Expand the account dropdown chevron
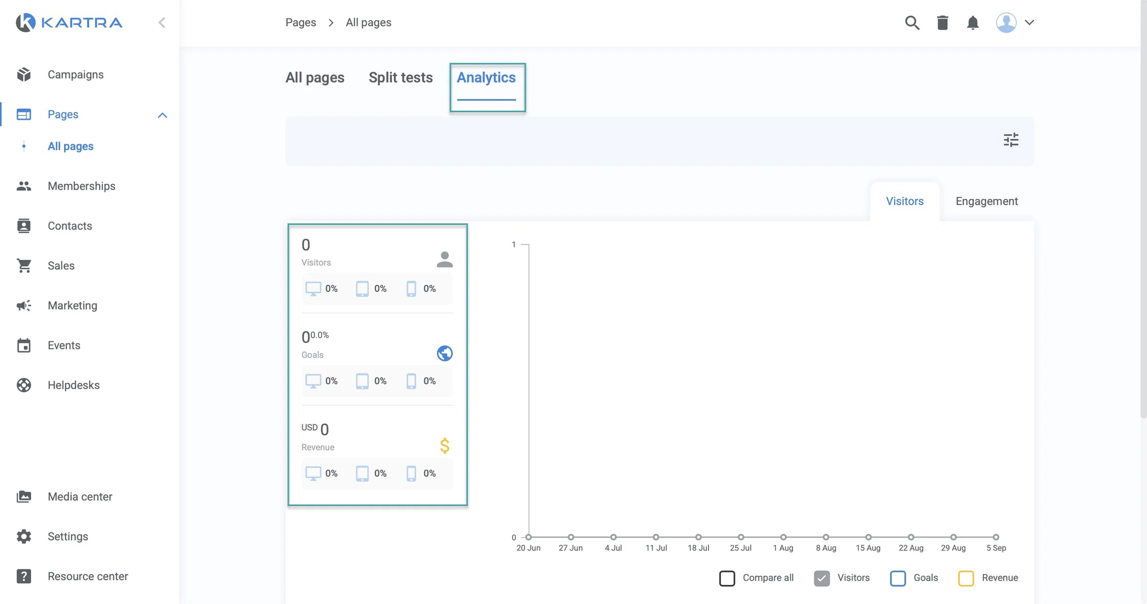Viewport: 1147px width, 604px height. 1029,22
